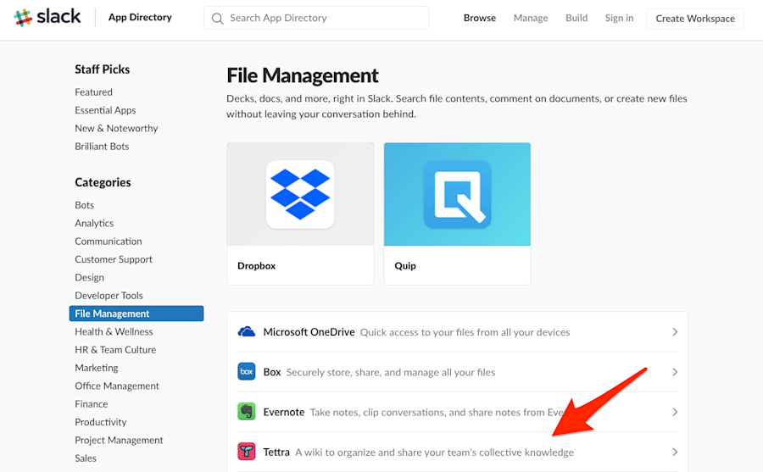Viewport: 763px width, 472px height.
Task: Select the Bots category
Action: click(84, 205)
